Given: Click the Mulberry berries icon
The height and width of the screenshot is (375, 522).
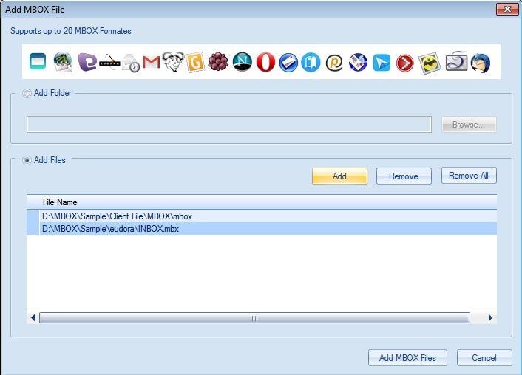Looking at the screenshot, I should [218, 62].
